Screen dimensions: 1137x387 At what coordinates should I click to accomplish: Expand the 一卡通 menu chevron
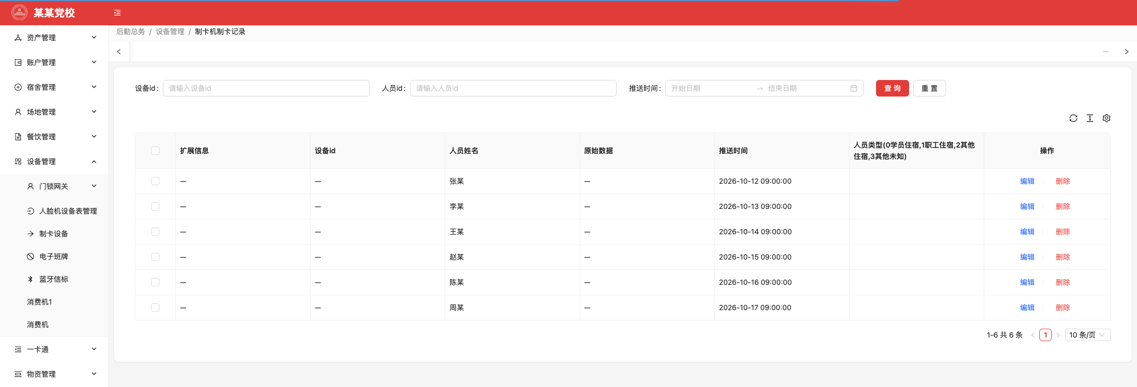94,349
